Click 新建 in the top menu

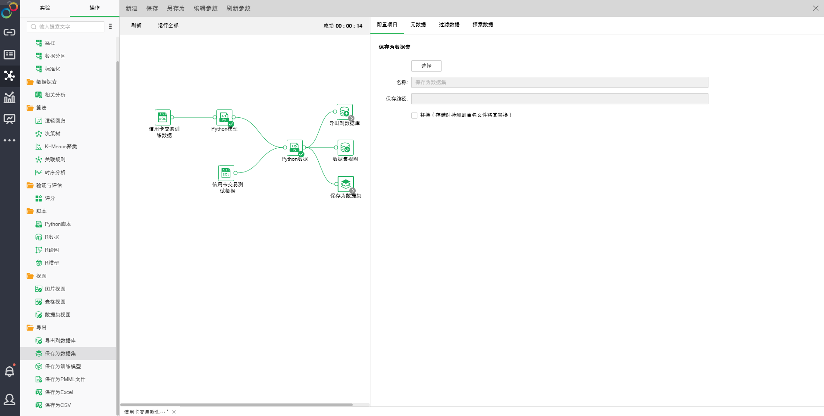pos(132,8)
